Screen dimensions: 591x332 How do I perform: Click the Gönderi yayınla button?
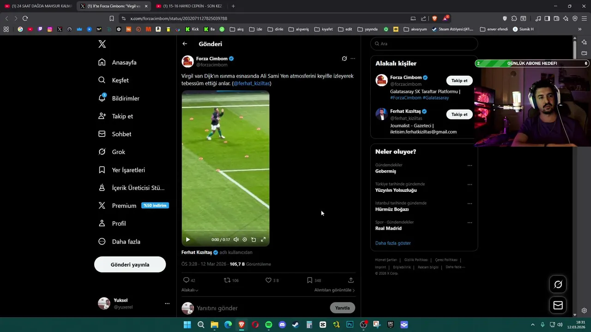(x=130, y=265)
